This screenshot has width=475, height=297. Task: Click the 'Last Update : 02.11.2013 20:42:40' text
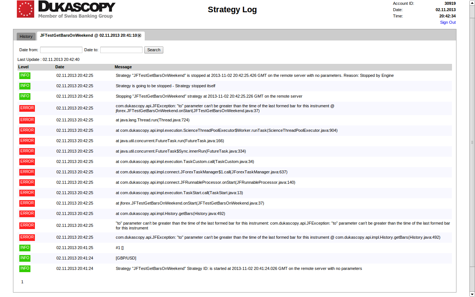(48, 59)
